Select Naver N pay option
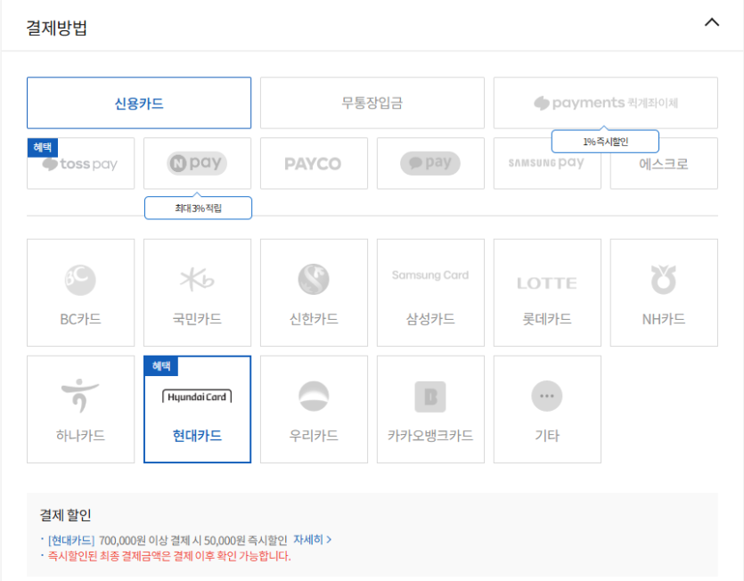Image resolution: width=744 pixels, height=581 pixels. [x=197, y=163]
